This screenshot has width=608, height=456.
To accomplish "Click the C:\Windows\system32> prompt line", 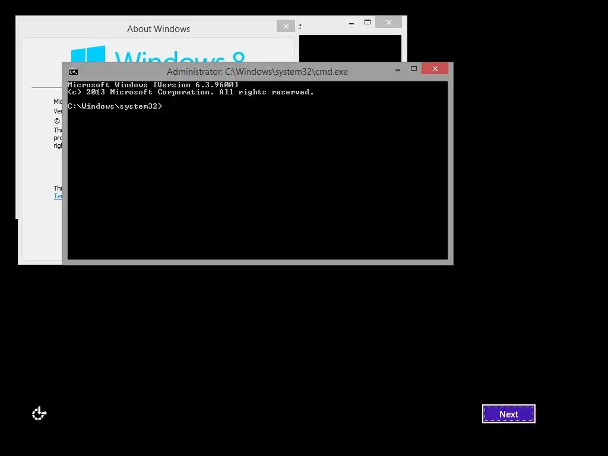I will 115,106.
